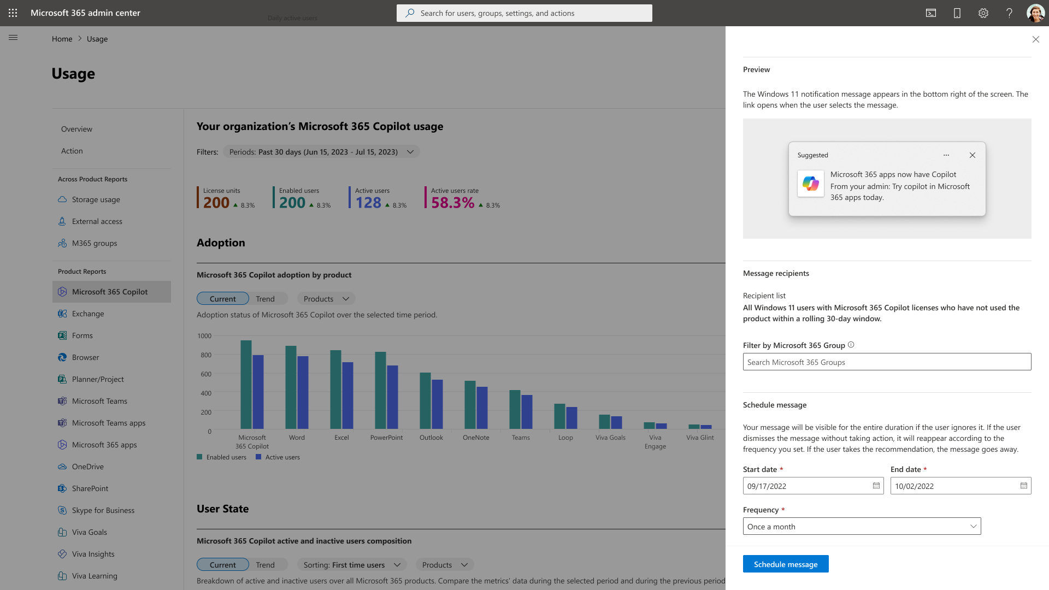Dismiss the Suggested notification preview with X
The height and width of the screenshot is (590, 1049).
(973, 155)
